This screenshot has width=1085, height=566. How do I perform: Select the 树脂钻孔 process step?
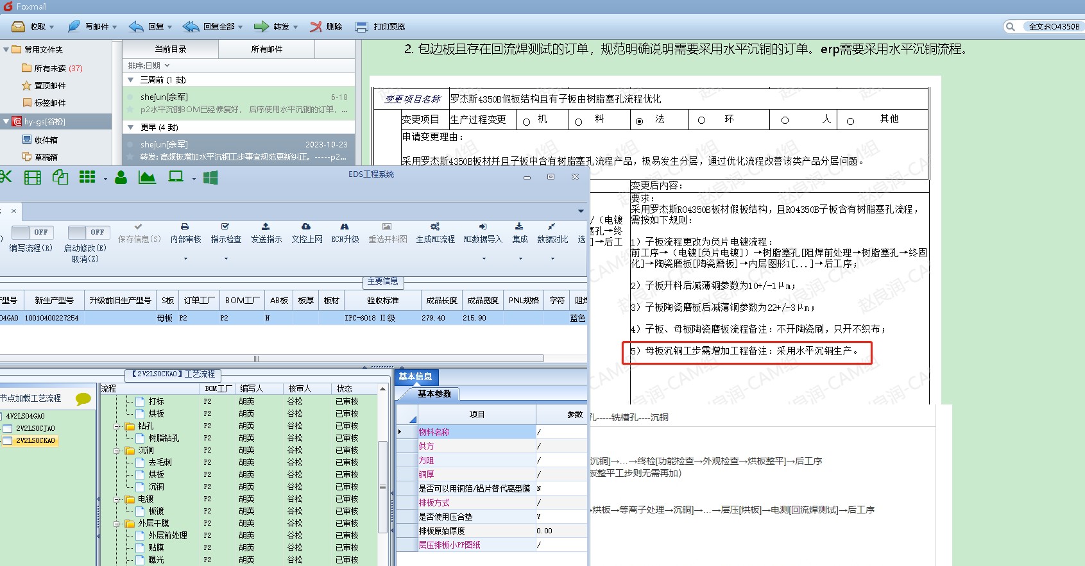[164, 438]
